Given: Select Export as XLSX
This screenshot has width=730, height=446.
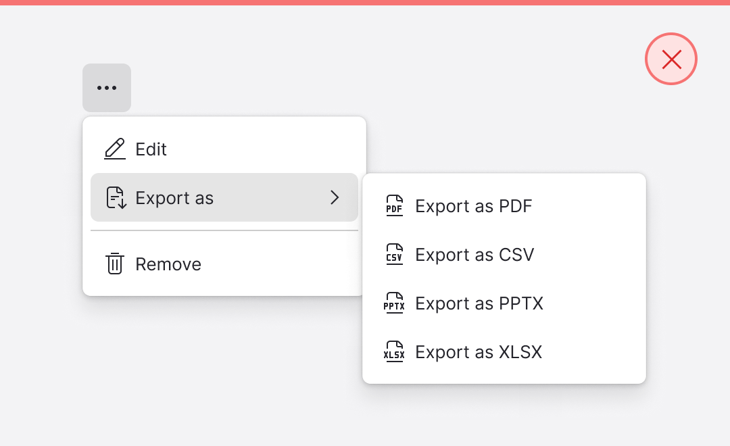Looking at the screenshot, I should point(479,352).
